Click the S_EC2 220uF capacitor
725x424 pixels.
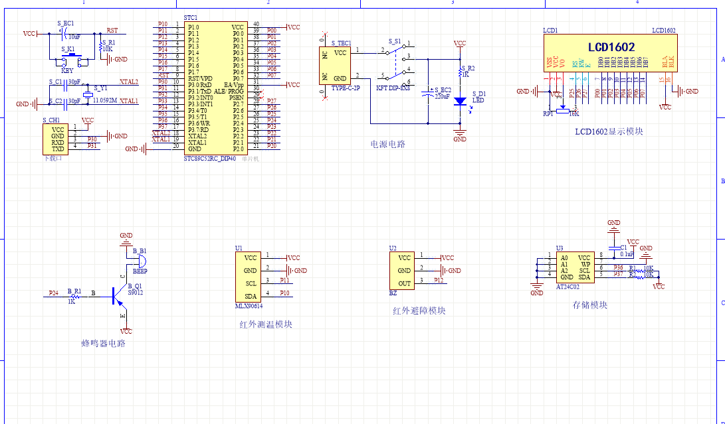click(x=429, y=94)
